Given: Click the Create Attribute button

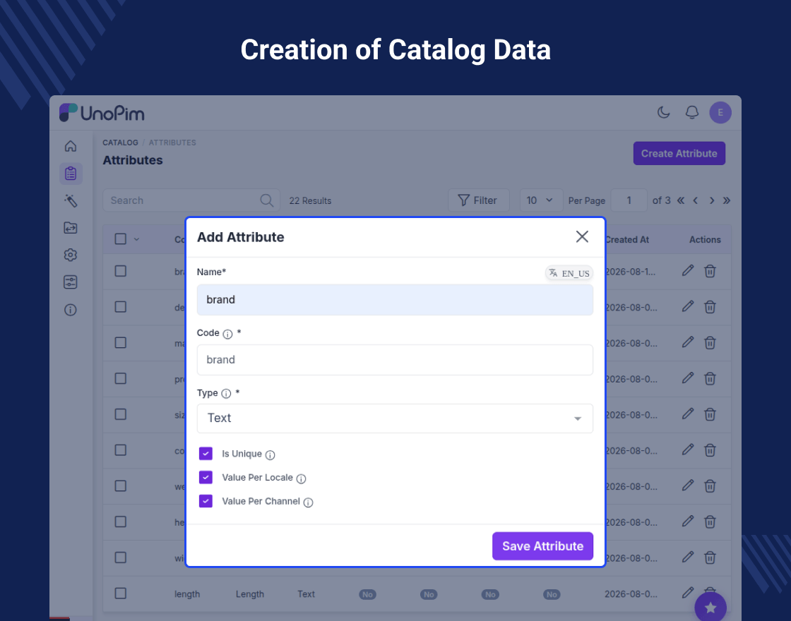Looking at the screenshot, I should [679, 153].
